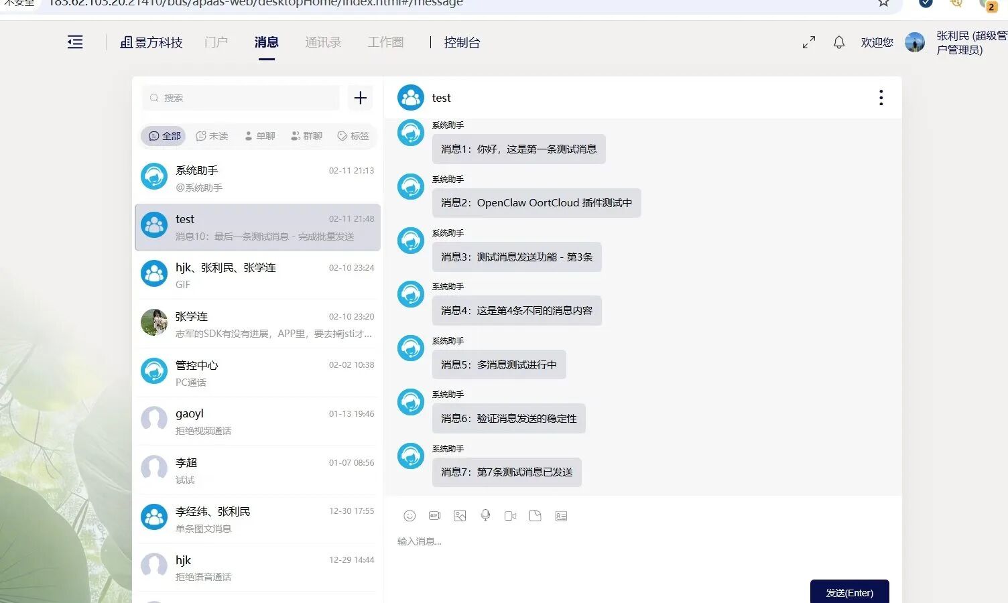Focus the 搜索 search field
The image size is (1008, 603).
click(241, 98)
